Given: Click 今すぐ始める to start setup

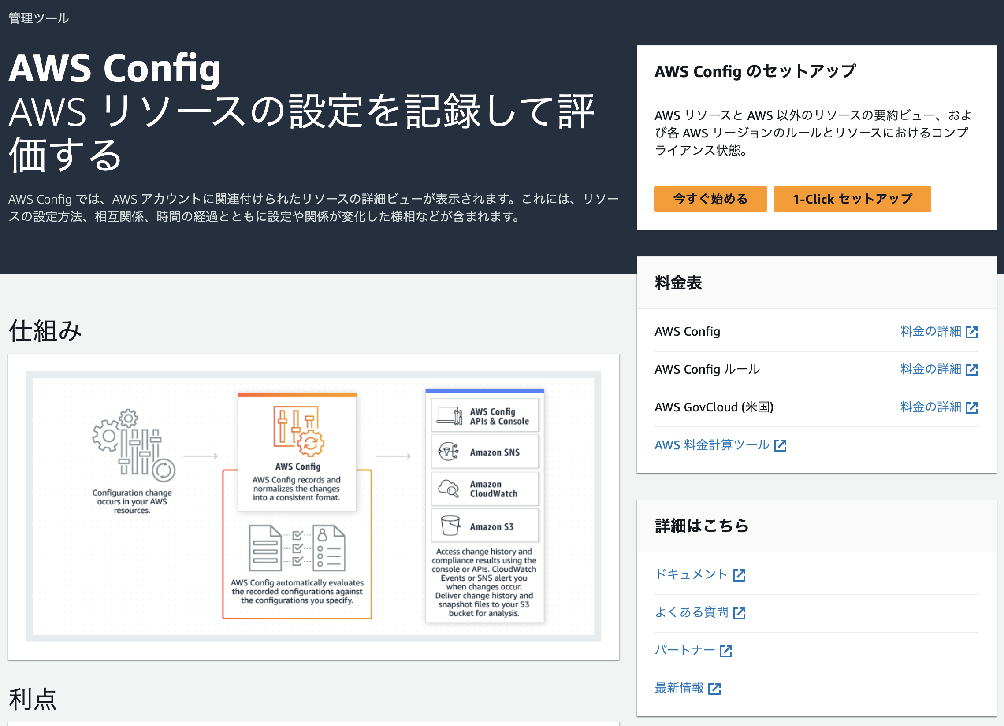Looking at the screenshot, I should (x=710, y=199).
